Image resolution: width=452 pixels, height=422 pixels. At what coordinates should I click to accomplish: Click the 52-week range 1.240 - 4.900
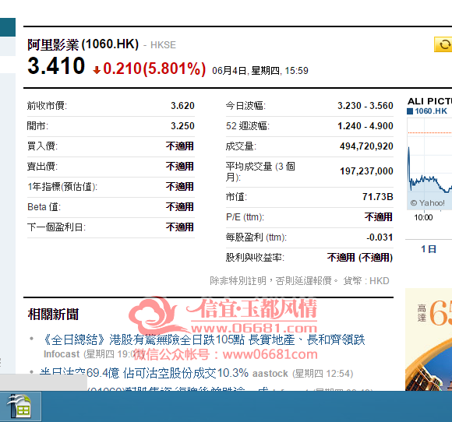pyautogui.click(x=365, y=126)
